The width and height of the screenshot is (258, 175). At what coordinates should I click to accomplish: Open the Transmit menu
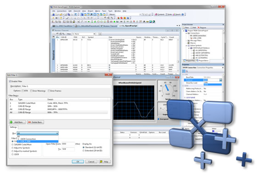(x=77, y=11)
